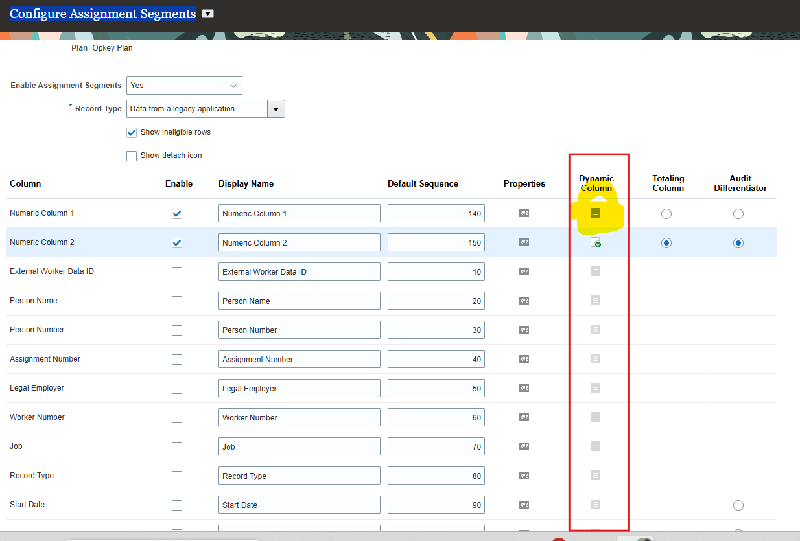Viewport: 800px width, 541px height.
Task: Uncheck Show ineligible rows
Action: 132,132
